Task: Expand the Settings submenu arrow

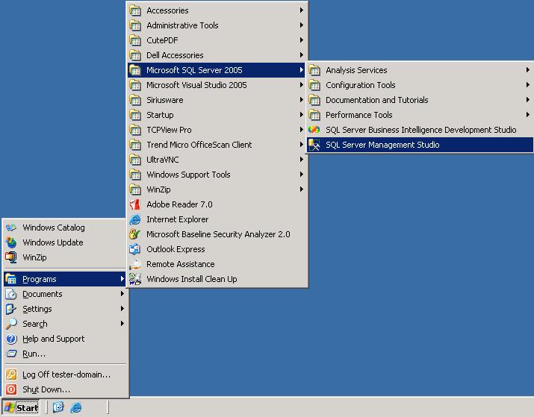Action: point(122,309)
